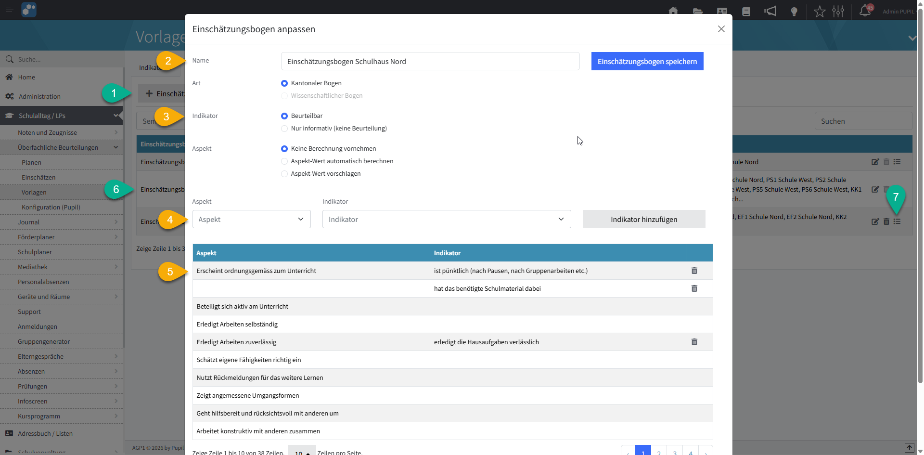Image resolution: width=924 pixels, height=455 pixels.
Task: Close the Einschätzungsbogen anpassen dialog
Action: [x=721, y=29]
